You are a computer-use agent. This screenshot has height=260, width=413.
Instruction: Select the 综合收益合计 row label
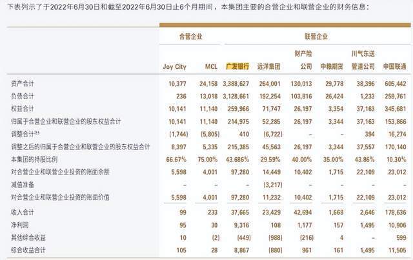28,250
